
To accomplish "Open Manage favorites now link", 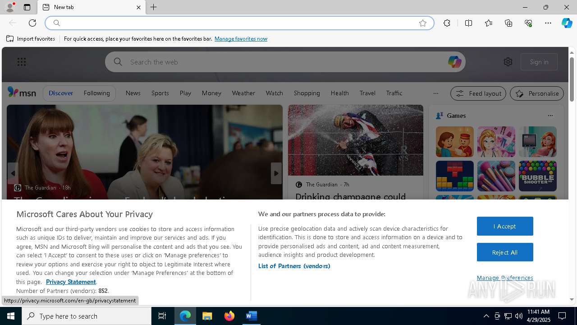I will (241, 39).
